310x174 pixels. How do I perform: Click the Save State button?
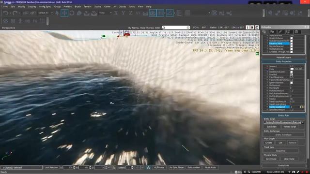coord(271,159)
